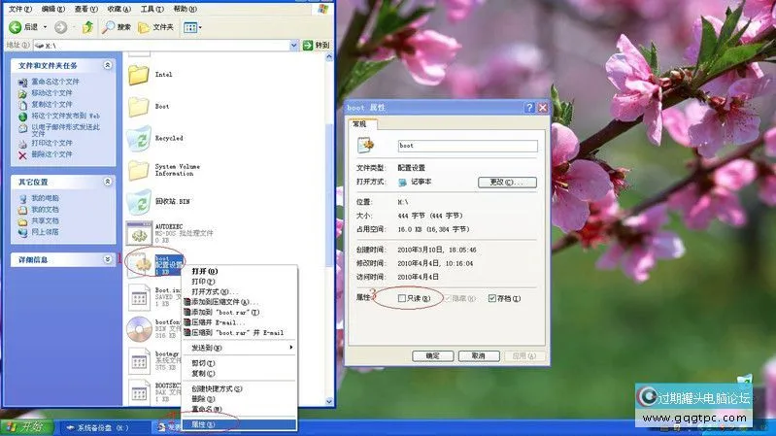Collapse the Other Places panel
The height and width of the screenshot is (436, 776).
108,182
